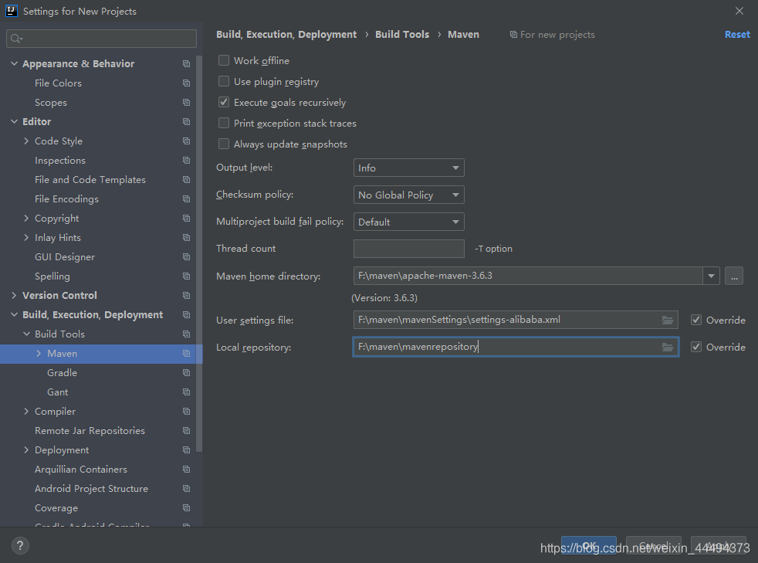758x563 pixels.
Task: Expand the Code Style node
Action: pos(26,141)
